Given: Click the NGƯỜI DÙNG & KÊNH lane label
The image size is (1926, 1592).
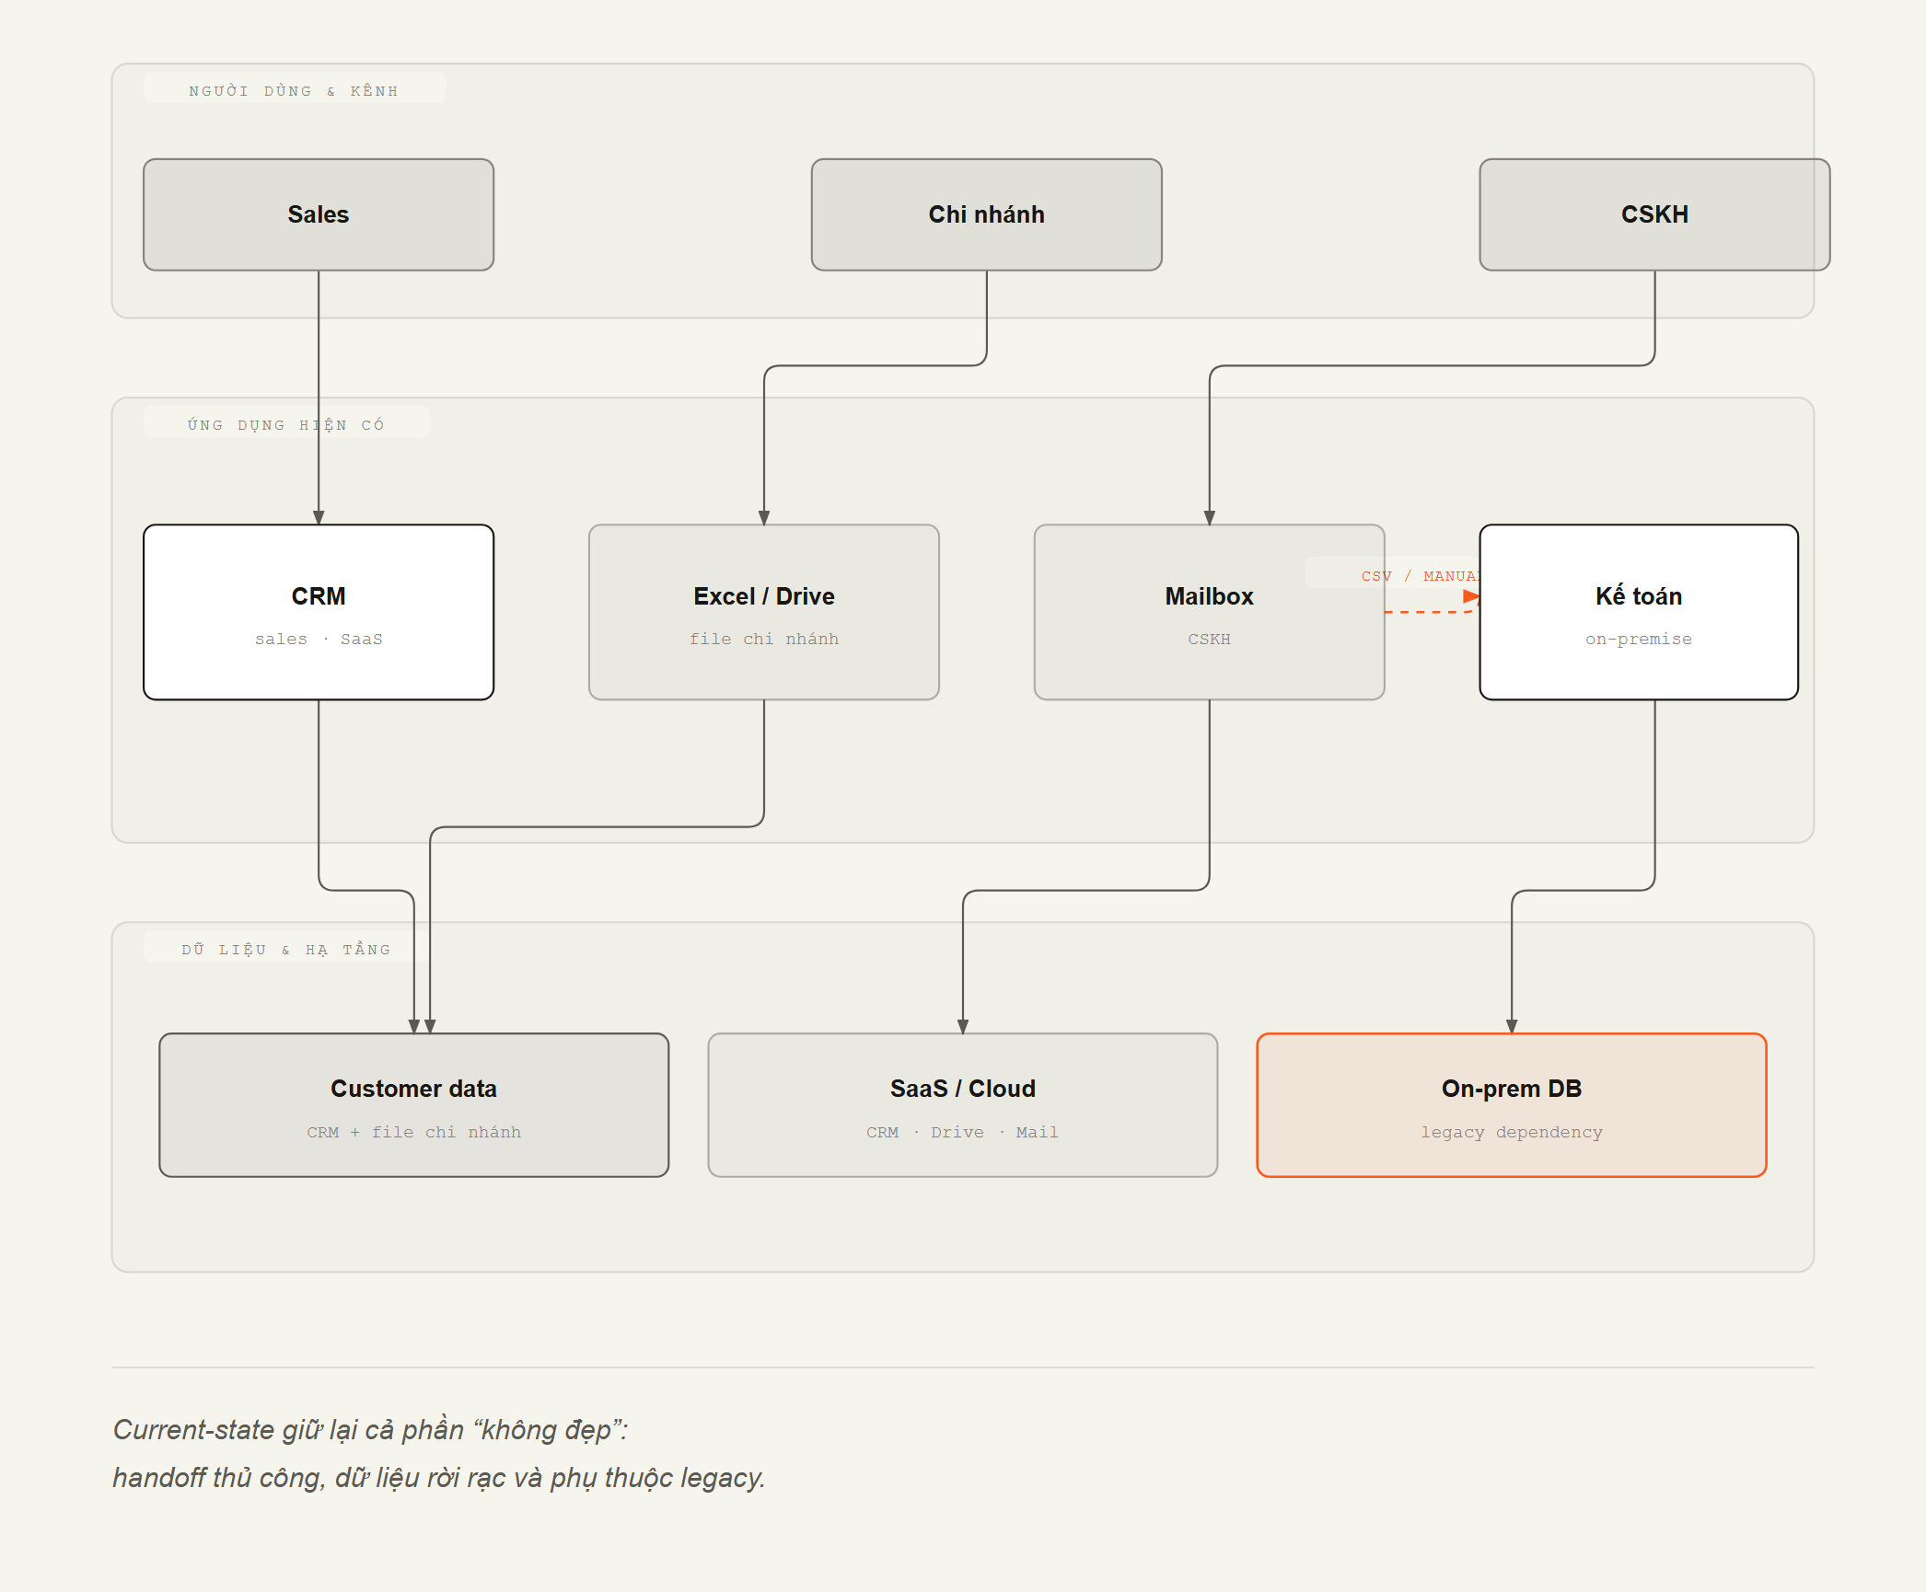Looking at the screenshot, I should [294, 91].
